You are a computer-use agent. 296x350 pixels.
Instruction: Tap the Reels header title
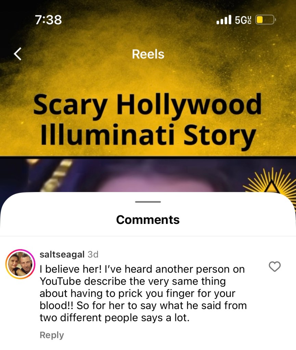coord(148,54)
